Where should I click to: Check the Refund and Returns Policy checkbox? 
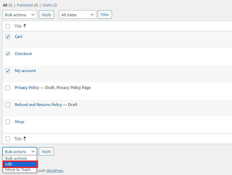[x=8, y=105]
